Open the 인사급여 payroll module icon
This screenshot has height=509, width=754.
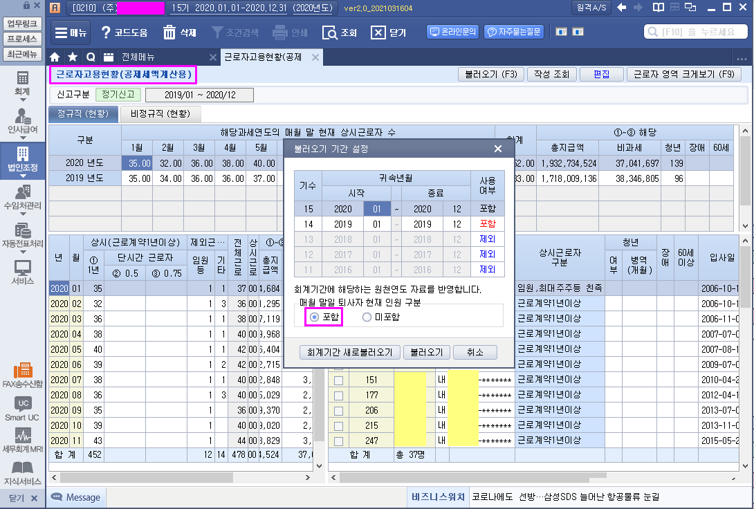[x=22, y=120]
